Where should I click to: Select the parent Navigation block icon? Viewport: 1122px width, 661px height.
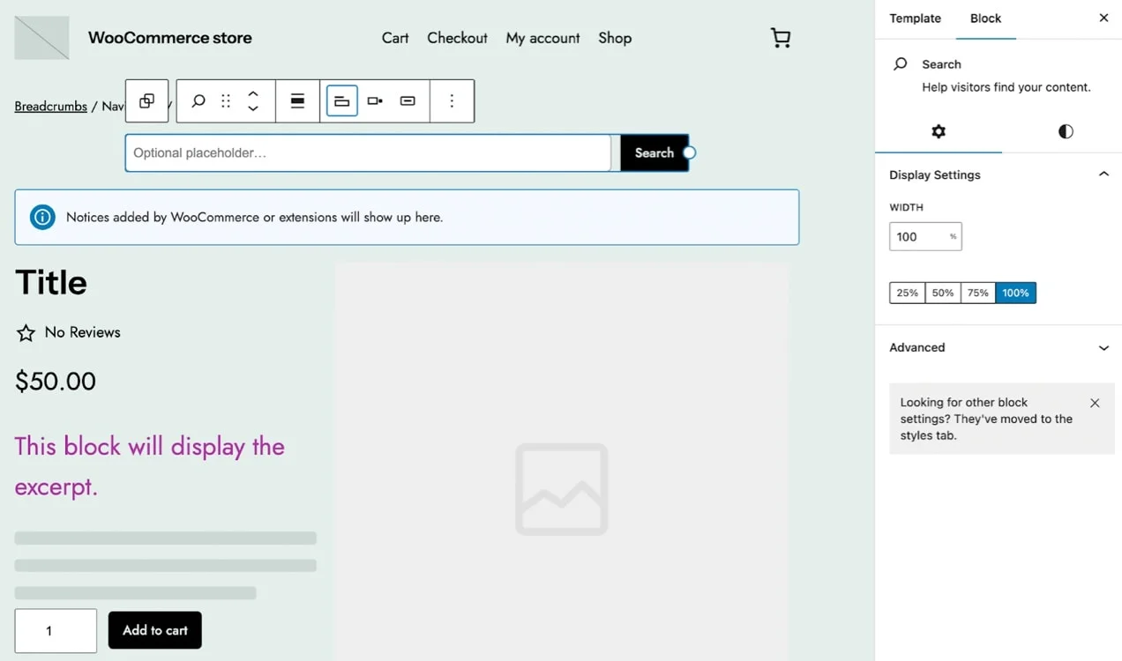pyautogui.click(x=146, y=100)
